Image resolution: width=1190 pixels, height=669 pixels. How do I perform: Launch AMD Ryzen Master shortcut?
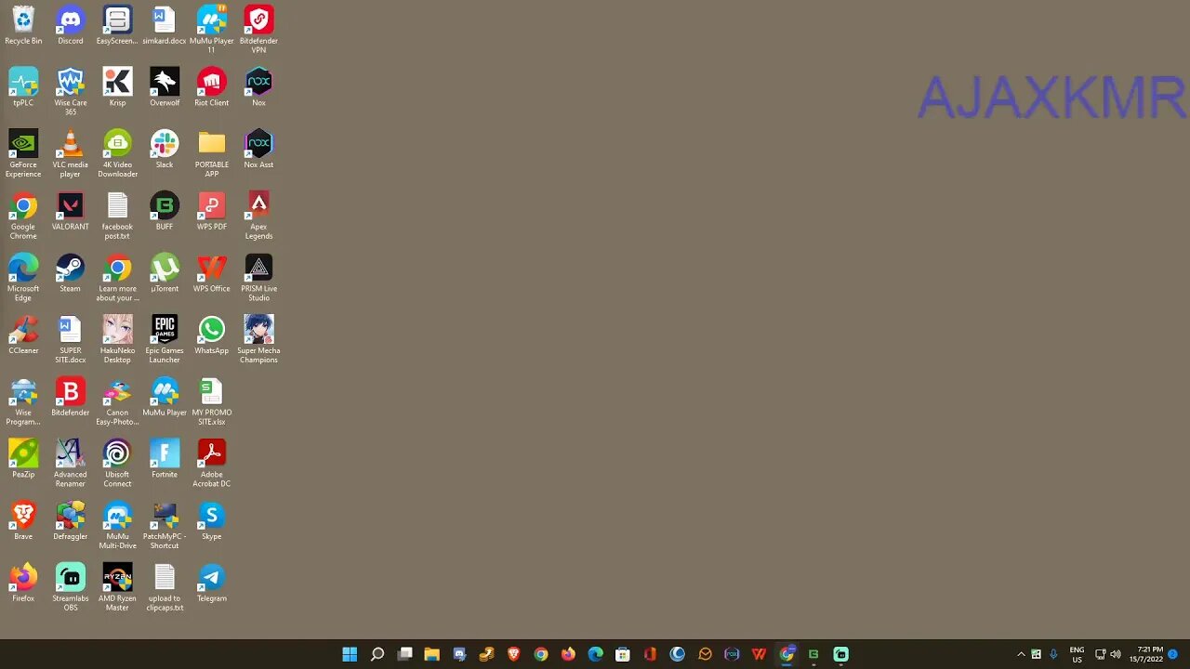tap(117, 587)
